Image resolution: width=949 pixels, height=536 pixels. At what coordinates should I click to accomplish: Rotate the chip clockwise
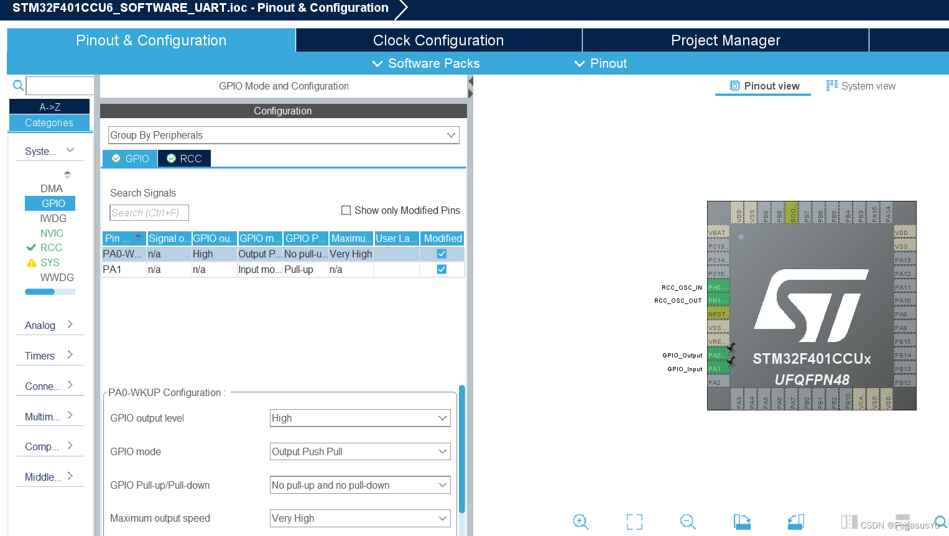(x=742, y=521)
